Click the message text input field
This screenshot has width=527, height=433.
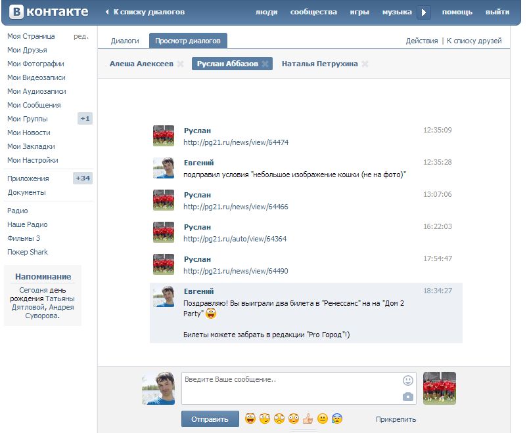coord(289,388)
